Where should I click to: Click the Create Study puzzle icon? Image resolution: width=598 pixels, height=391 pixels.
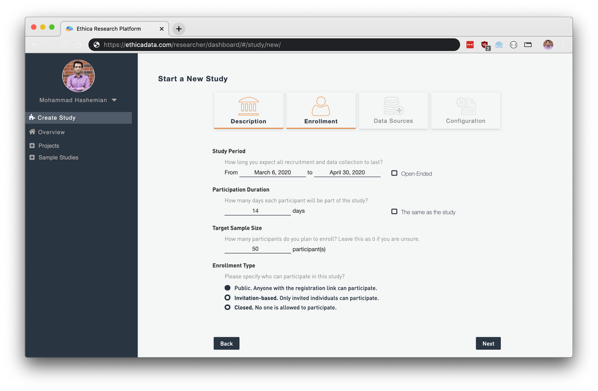pyautogui.click(x=32, y=118)
